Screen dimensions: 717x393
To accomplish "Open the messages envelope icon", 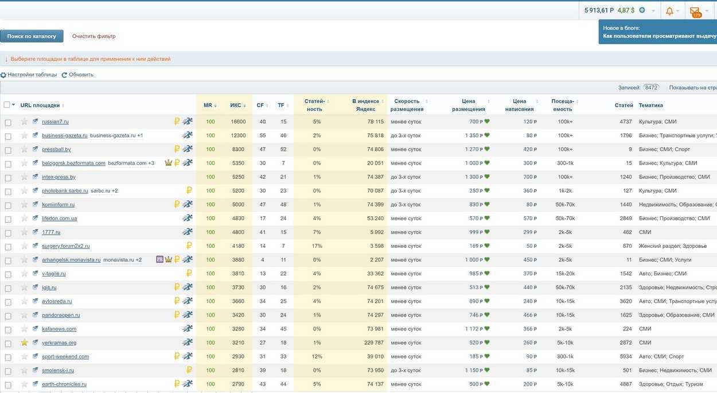I will [695, 11].
